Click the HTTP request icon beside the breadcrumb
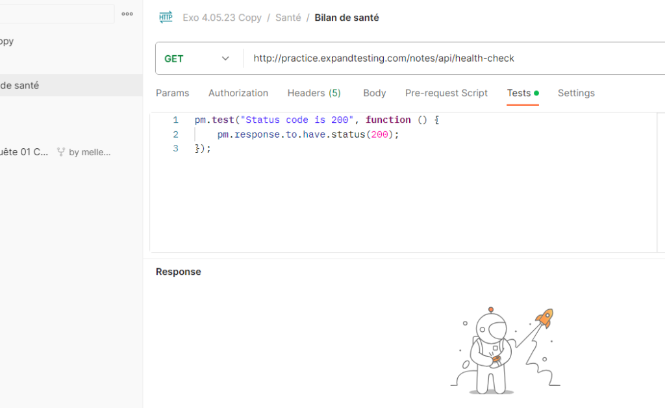The image size is (665, 408). pos(166,18)
